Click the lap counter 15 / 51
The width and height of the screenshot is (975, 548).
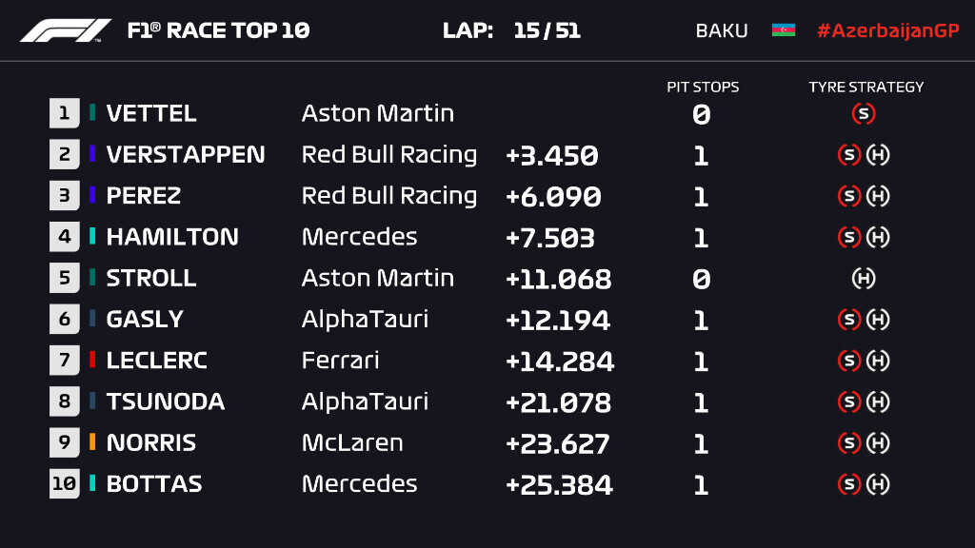click(547, 30)
